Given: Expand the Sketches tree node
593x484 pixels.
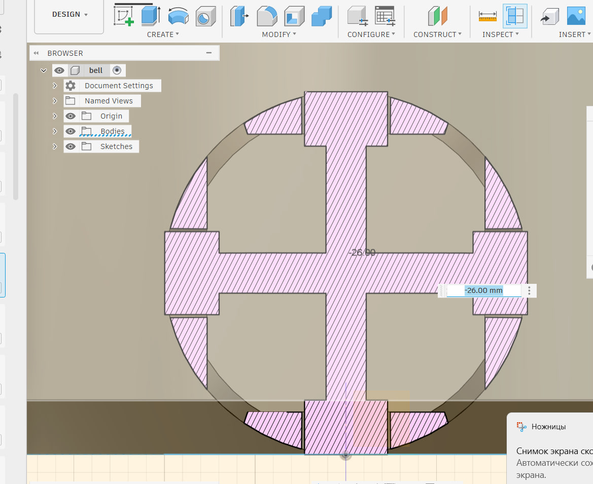Looking at the screenshot, I should tap(55, 146).
